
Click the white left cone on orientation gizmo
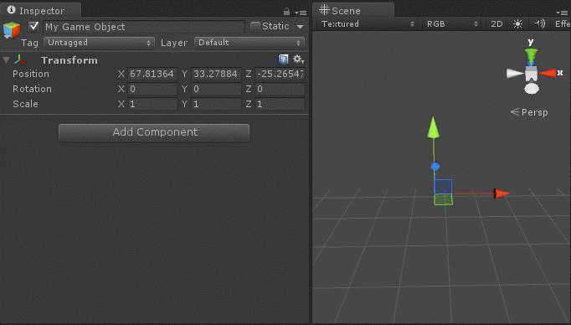515,74
